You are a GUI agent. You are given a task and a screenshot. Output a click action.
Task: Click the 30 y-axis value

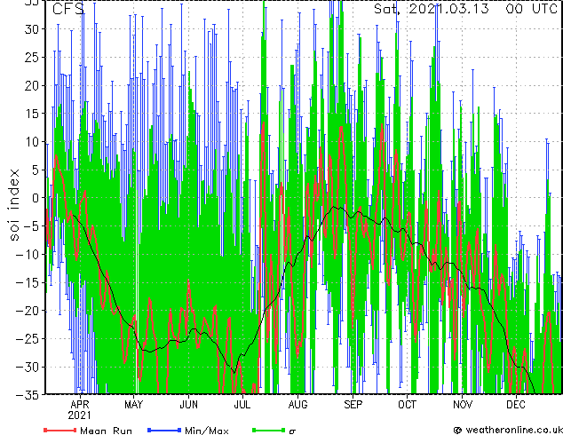click(x=32, y=29)
